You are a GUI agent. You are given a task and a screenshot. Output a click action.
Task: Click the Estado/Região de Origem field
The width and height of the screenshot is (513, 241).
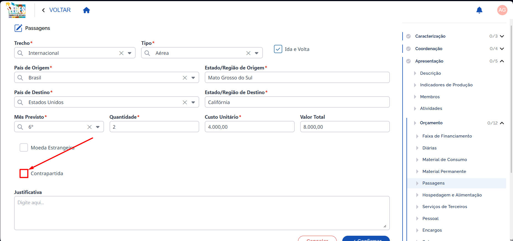297,77
